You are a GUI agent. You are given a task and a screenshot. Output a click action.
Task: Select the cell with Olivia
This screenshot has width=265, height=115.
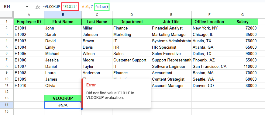pyautogui.click(x=63, y=85)
